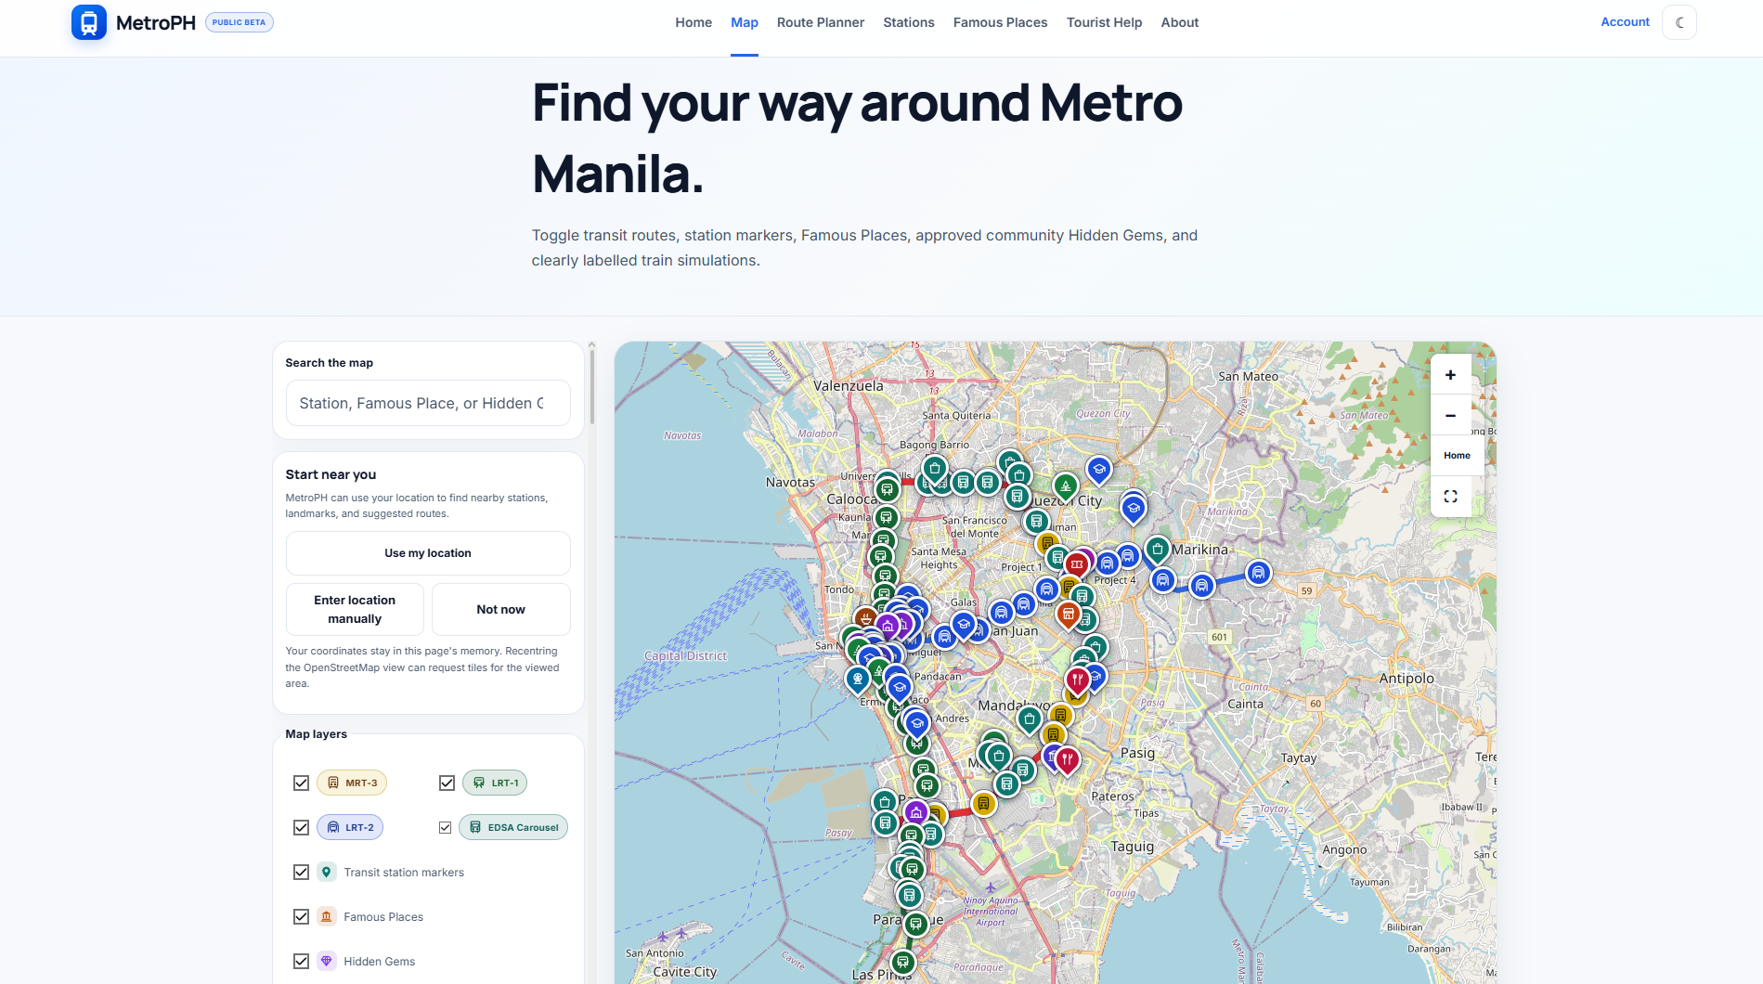Select the brown cafe marker near Tondo
Viewport: 1763px width, 984px height.
[x=865, y=617]
